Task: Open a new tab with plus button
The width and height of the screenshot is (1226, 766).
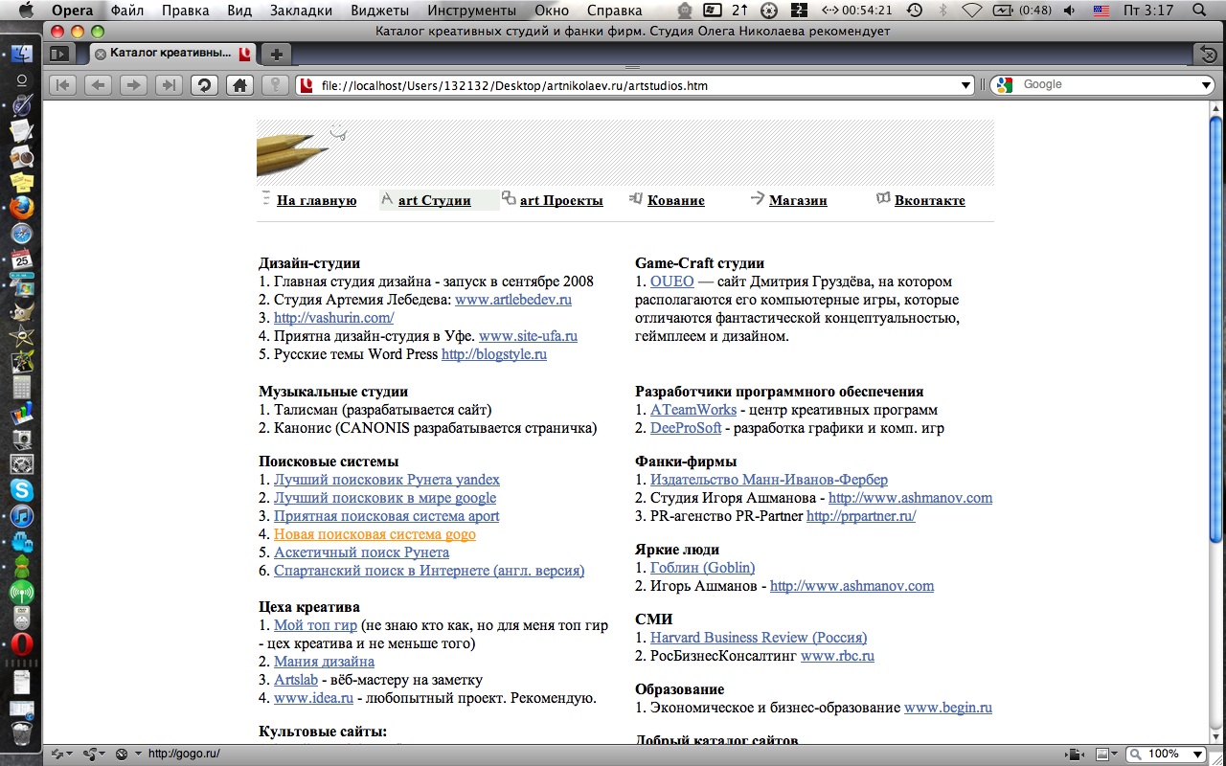Action: point(275,55)
